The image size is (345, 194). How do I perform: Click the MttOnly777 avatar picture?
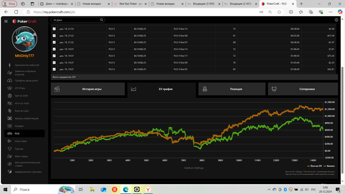tap(25, 39)
